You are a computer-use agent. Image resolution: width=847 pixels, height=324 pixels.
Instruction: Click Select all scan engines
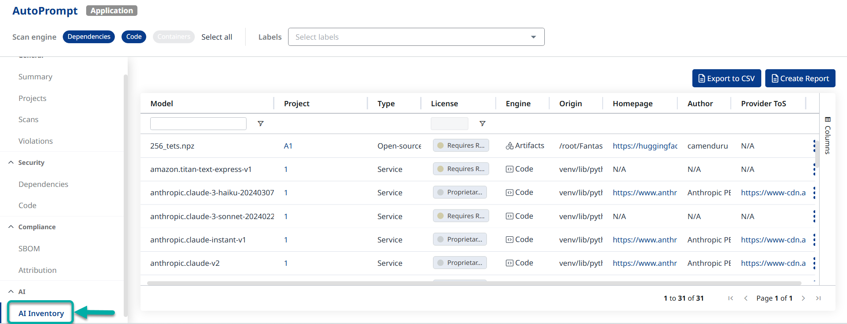point(216,37)
